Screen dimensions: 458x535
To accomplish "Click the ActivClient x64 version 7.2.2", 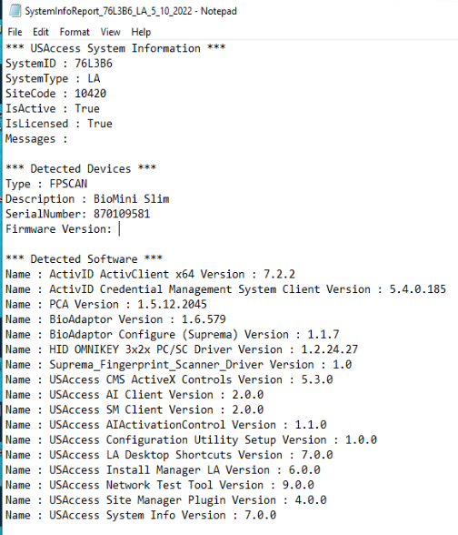I will pyautogui.click(x=279, y=274).
